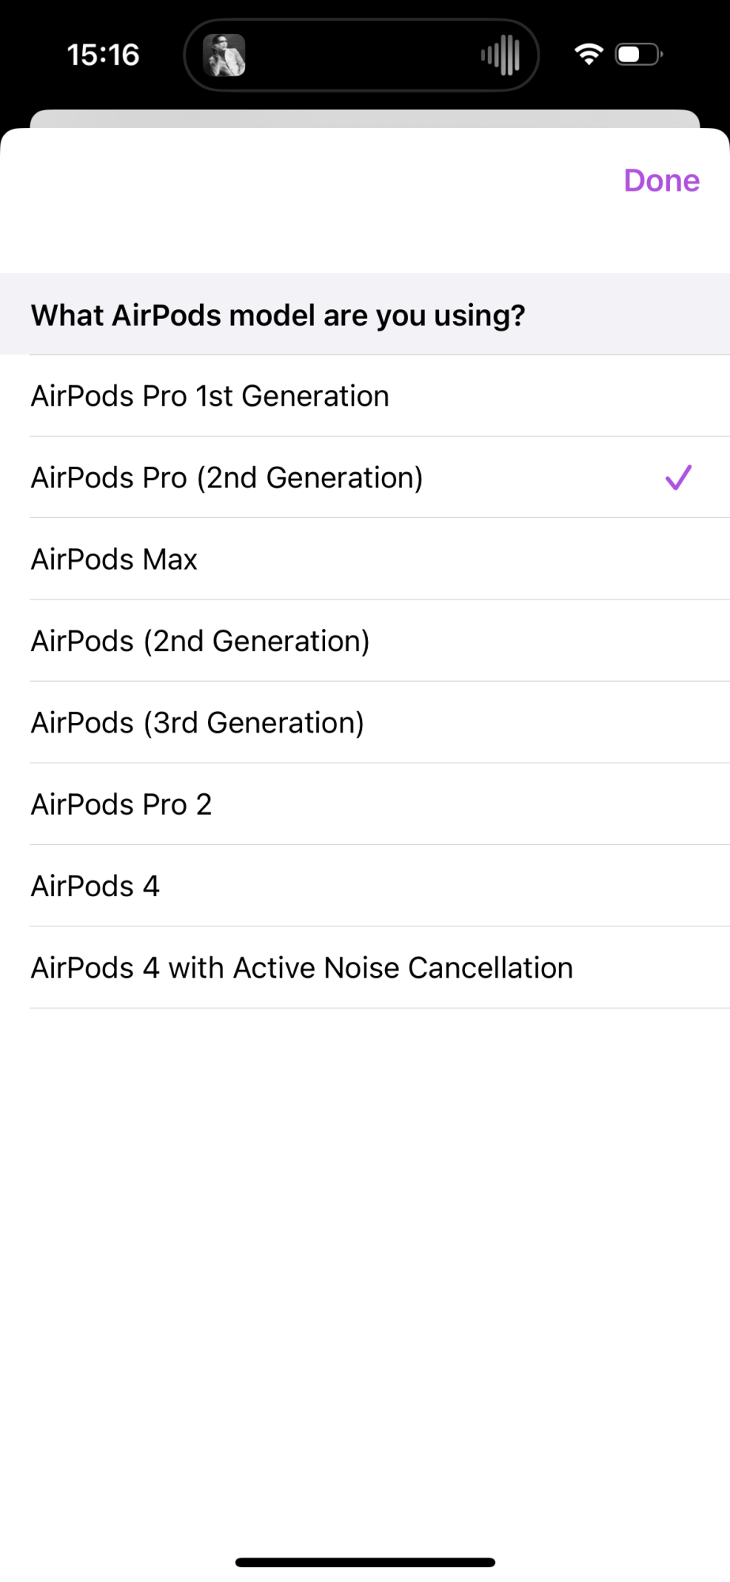The image size is (730, 1582).
Task: Tap the now-playing album art thumbnail
Action: pyautogui.click(x=225, y=55)
